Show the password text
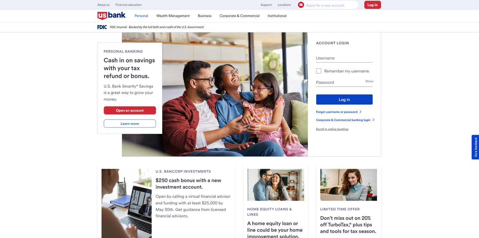Image resolution: width=479 pixels, height=238 pixels. pos(369,81)
